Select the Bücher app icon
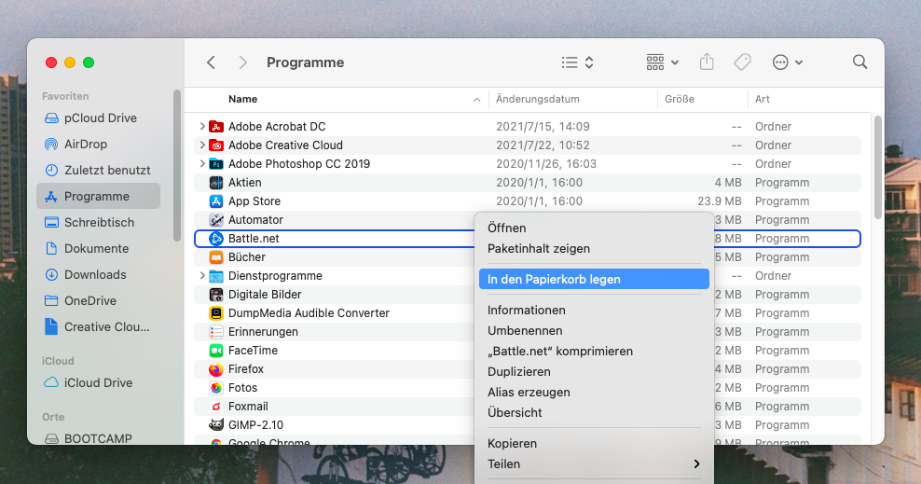Screen dimensions: 921x484 click(216, 257)
